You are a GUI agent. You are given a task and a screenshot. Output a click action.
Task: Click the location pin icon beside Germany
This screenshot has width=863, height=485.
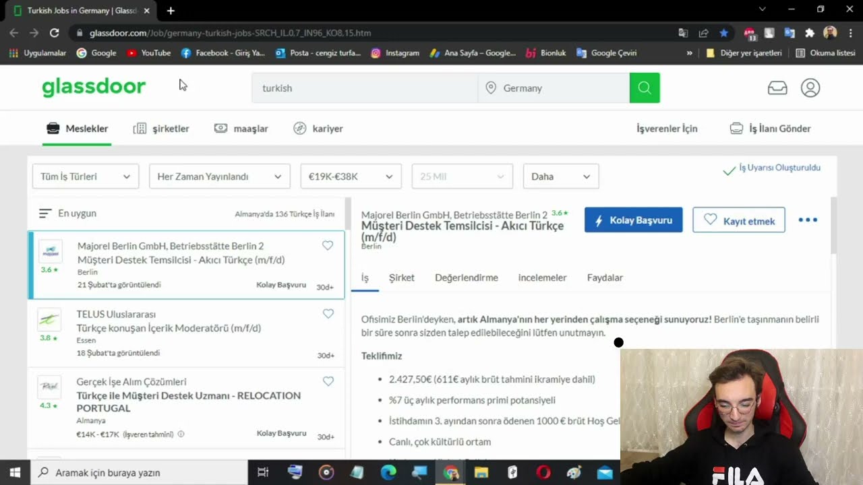coord(491,88)
